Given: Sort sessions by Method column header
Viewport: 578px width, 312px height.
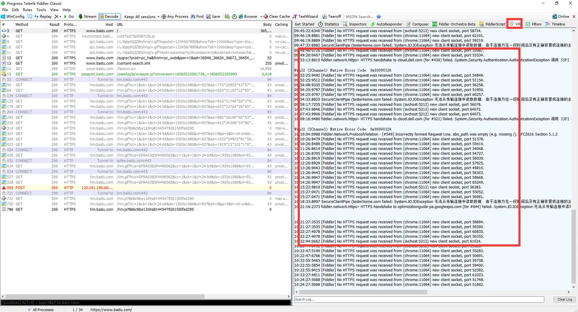Looking at the screenshot, I should pyautogui.click(x=31, y=25).
